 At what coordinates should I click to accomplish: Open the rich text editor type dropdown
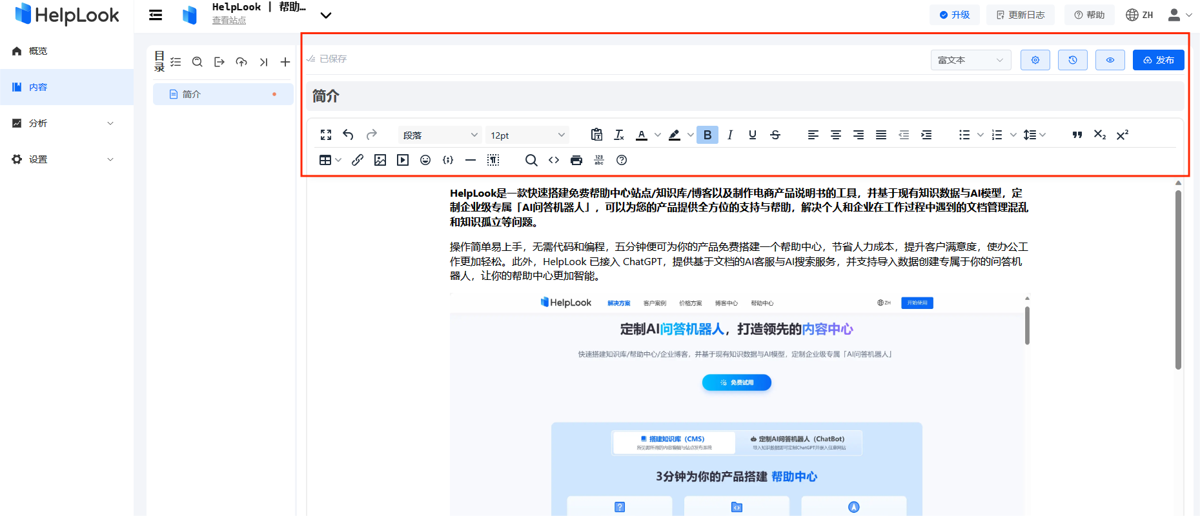point(971,60)
